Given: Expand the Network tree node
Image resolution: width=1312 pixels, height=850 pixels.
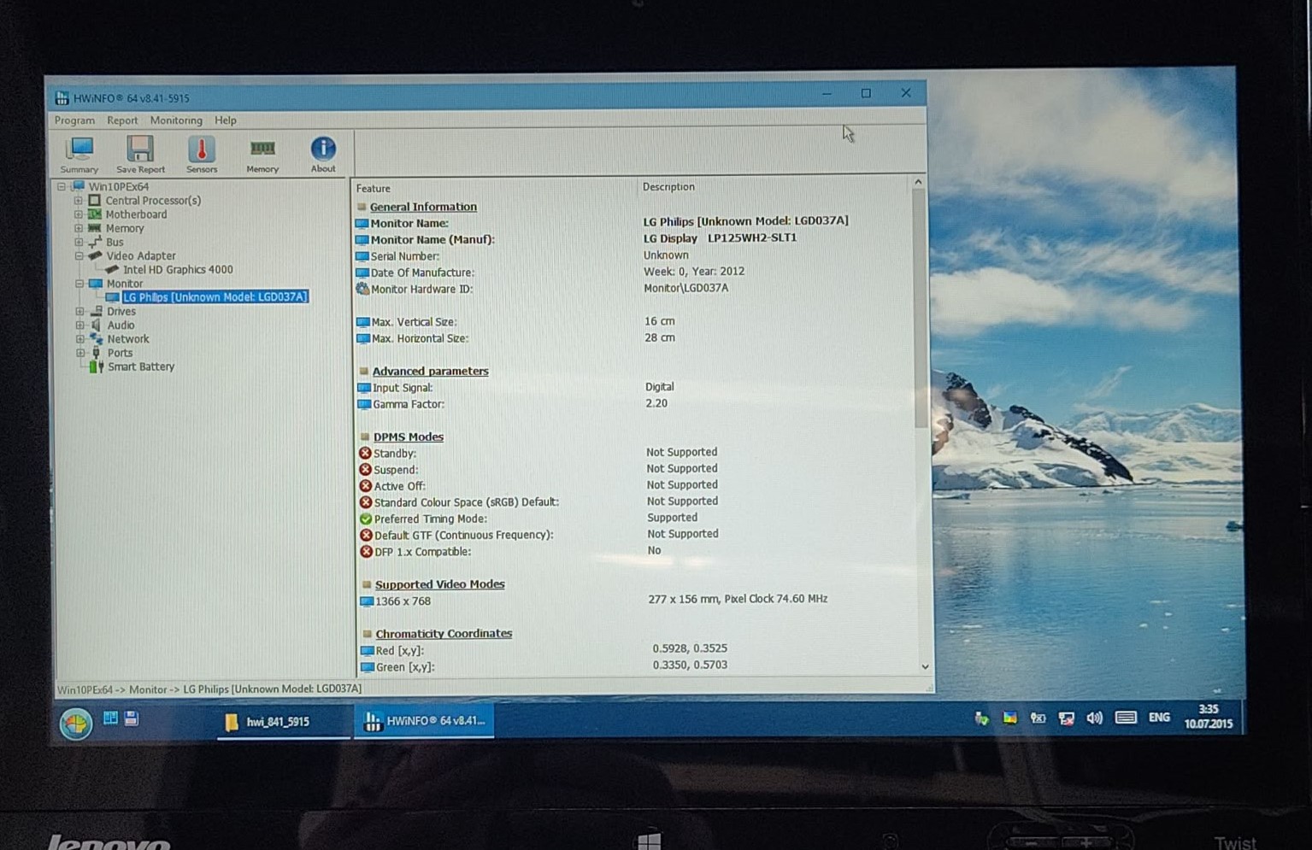Looking at the screenshot, I should point(80,338).
